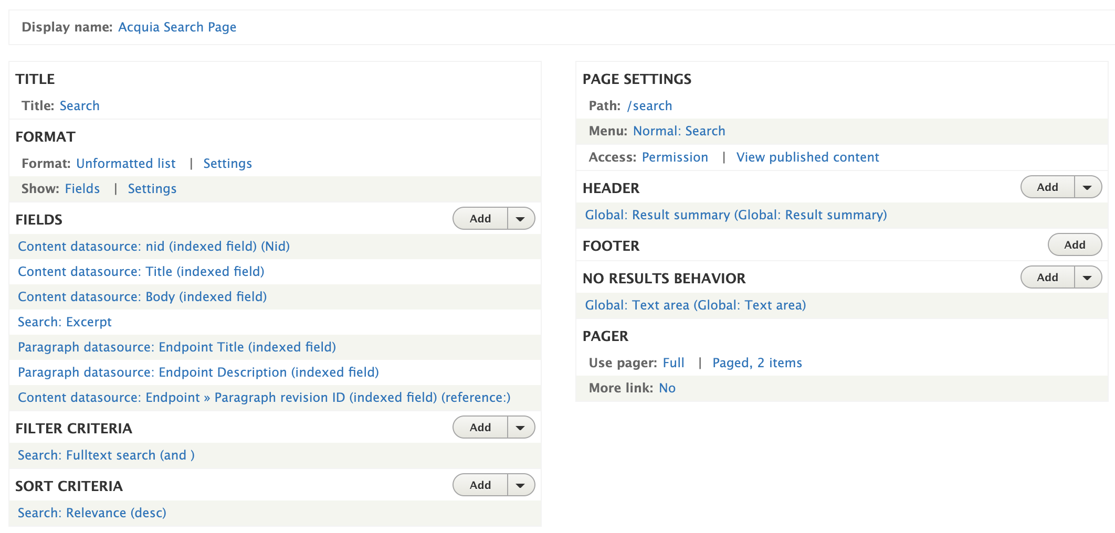Click the Header section Add button
This screenshot has width=1115, height=533.
tap(1047, 187)
